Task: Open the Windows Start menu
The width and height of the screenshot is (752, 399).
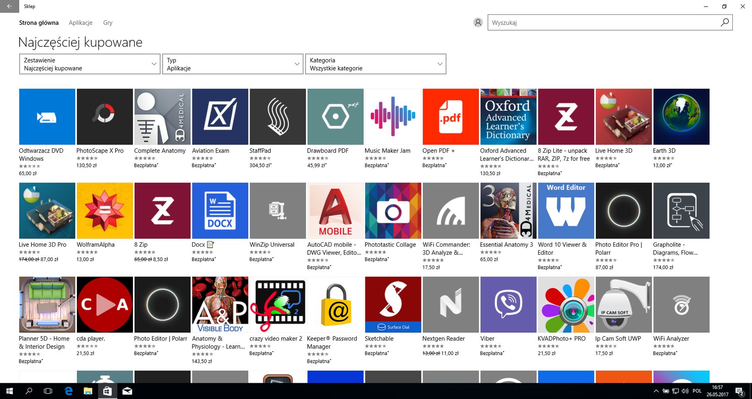Action: [x=10, y=391]
